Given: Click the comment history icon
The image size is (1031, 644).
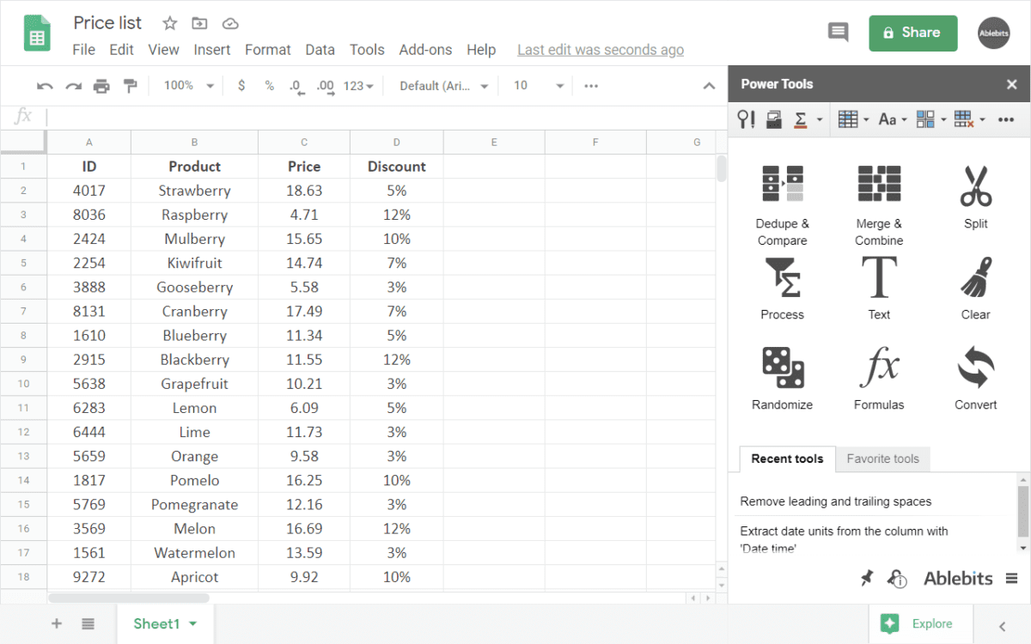Looking at the screenshot, I should [x=838, y=31].
